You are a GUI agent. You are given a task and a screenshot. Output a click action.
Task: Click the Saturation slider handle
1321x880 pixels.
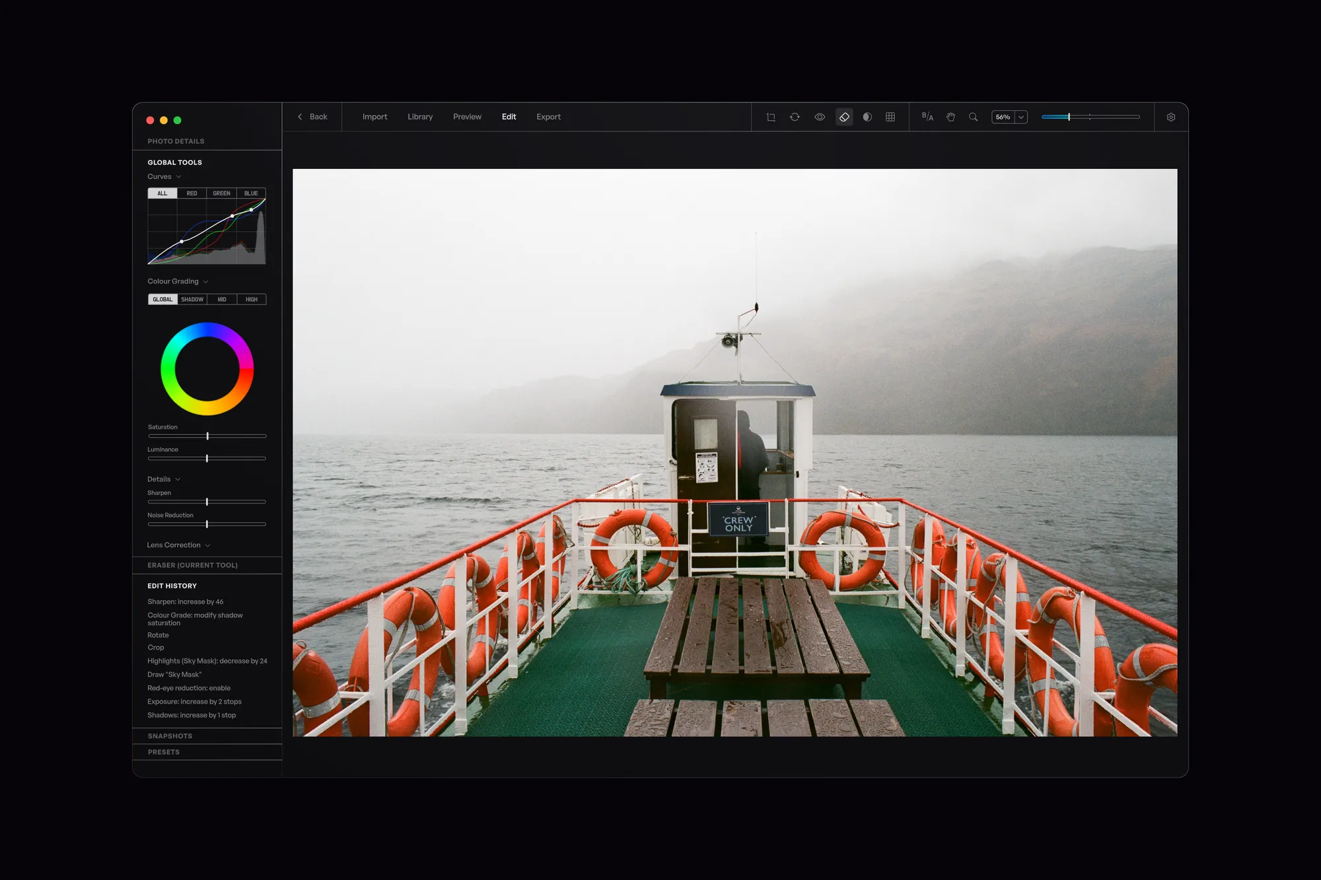coord(207,436)
